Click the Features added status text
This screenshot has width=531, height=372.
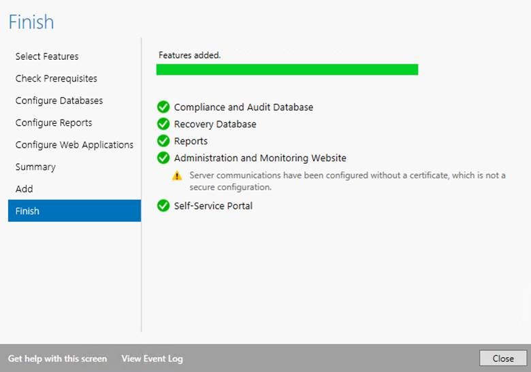coord(190,55)
